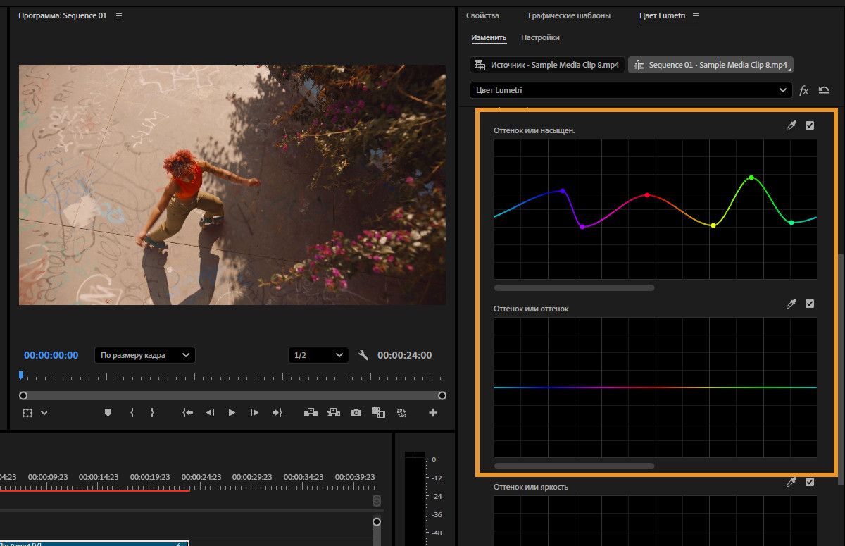Open the button editor plus icon
Screen dimensions: 845x546
tap(433, 413)
